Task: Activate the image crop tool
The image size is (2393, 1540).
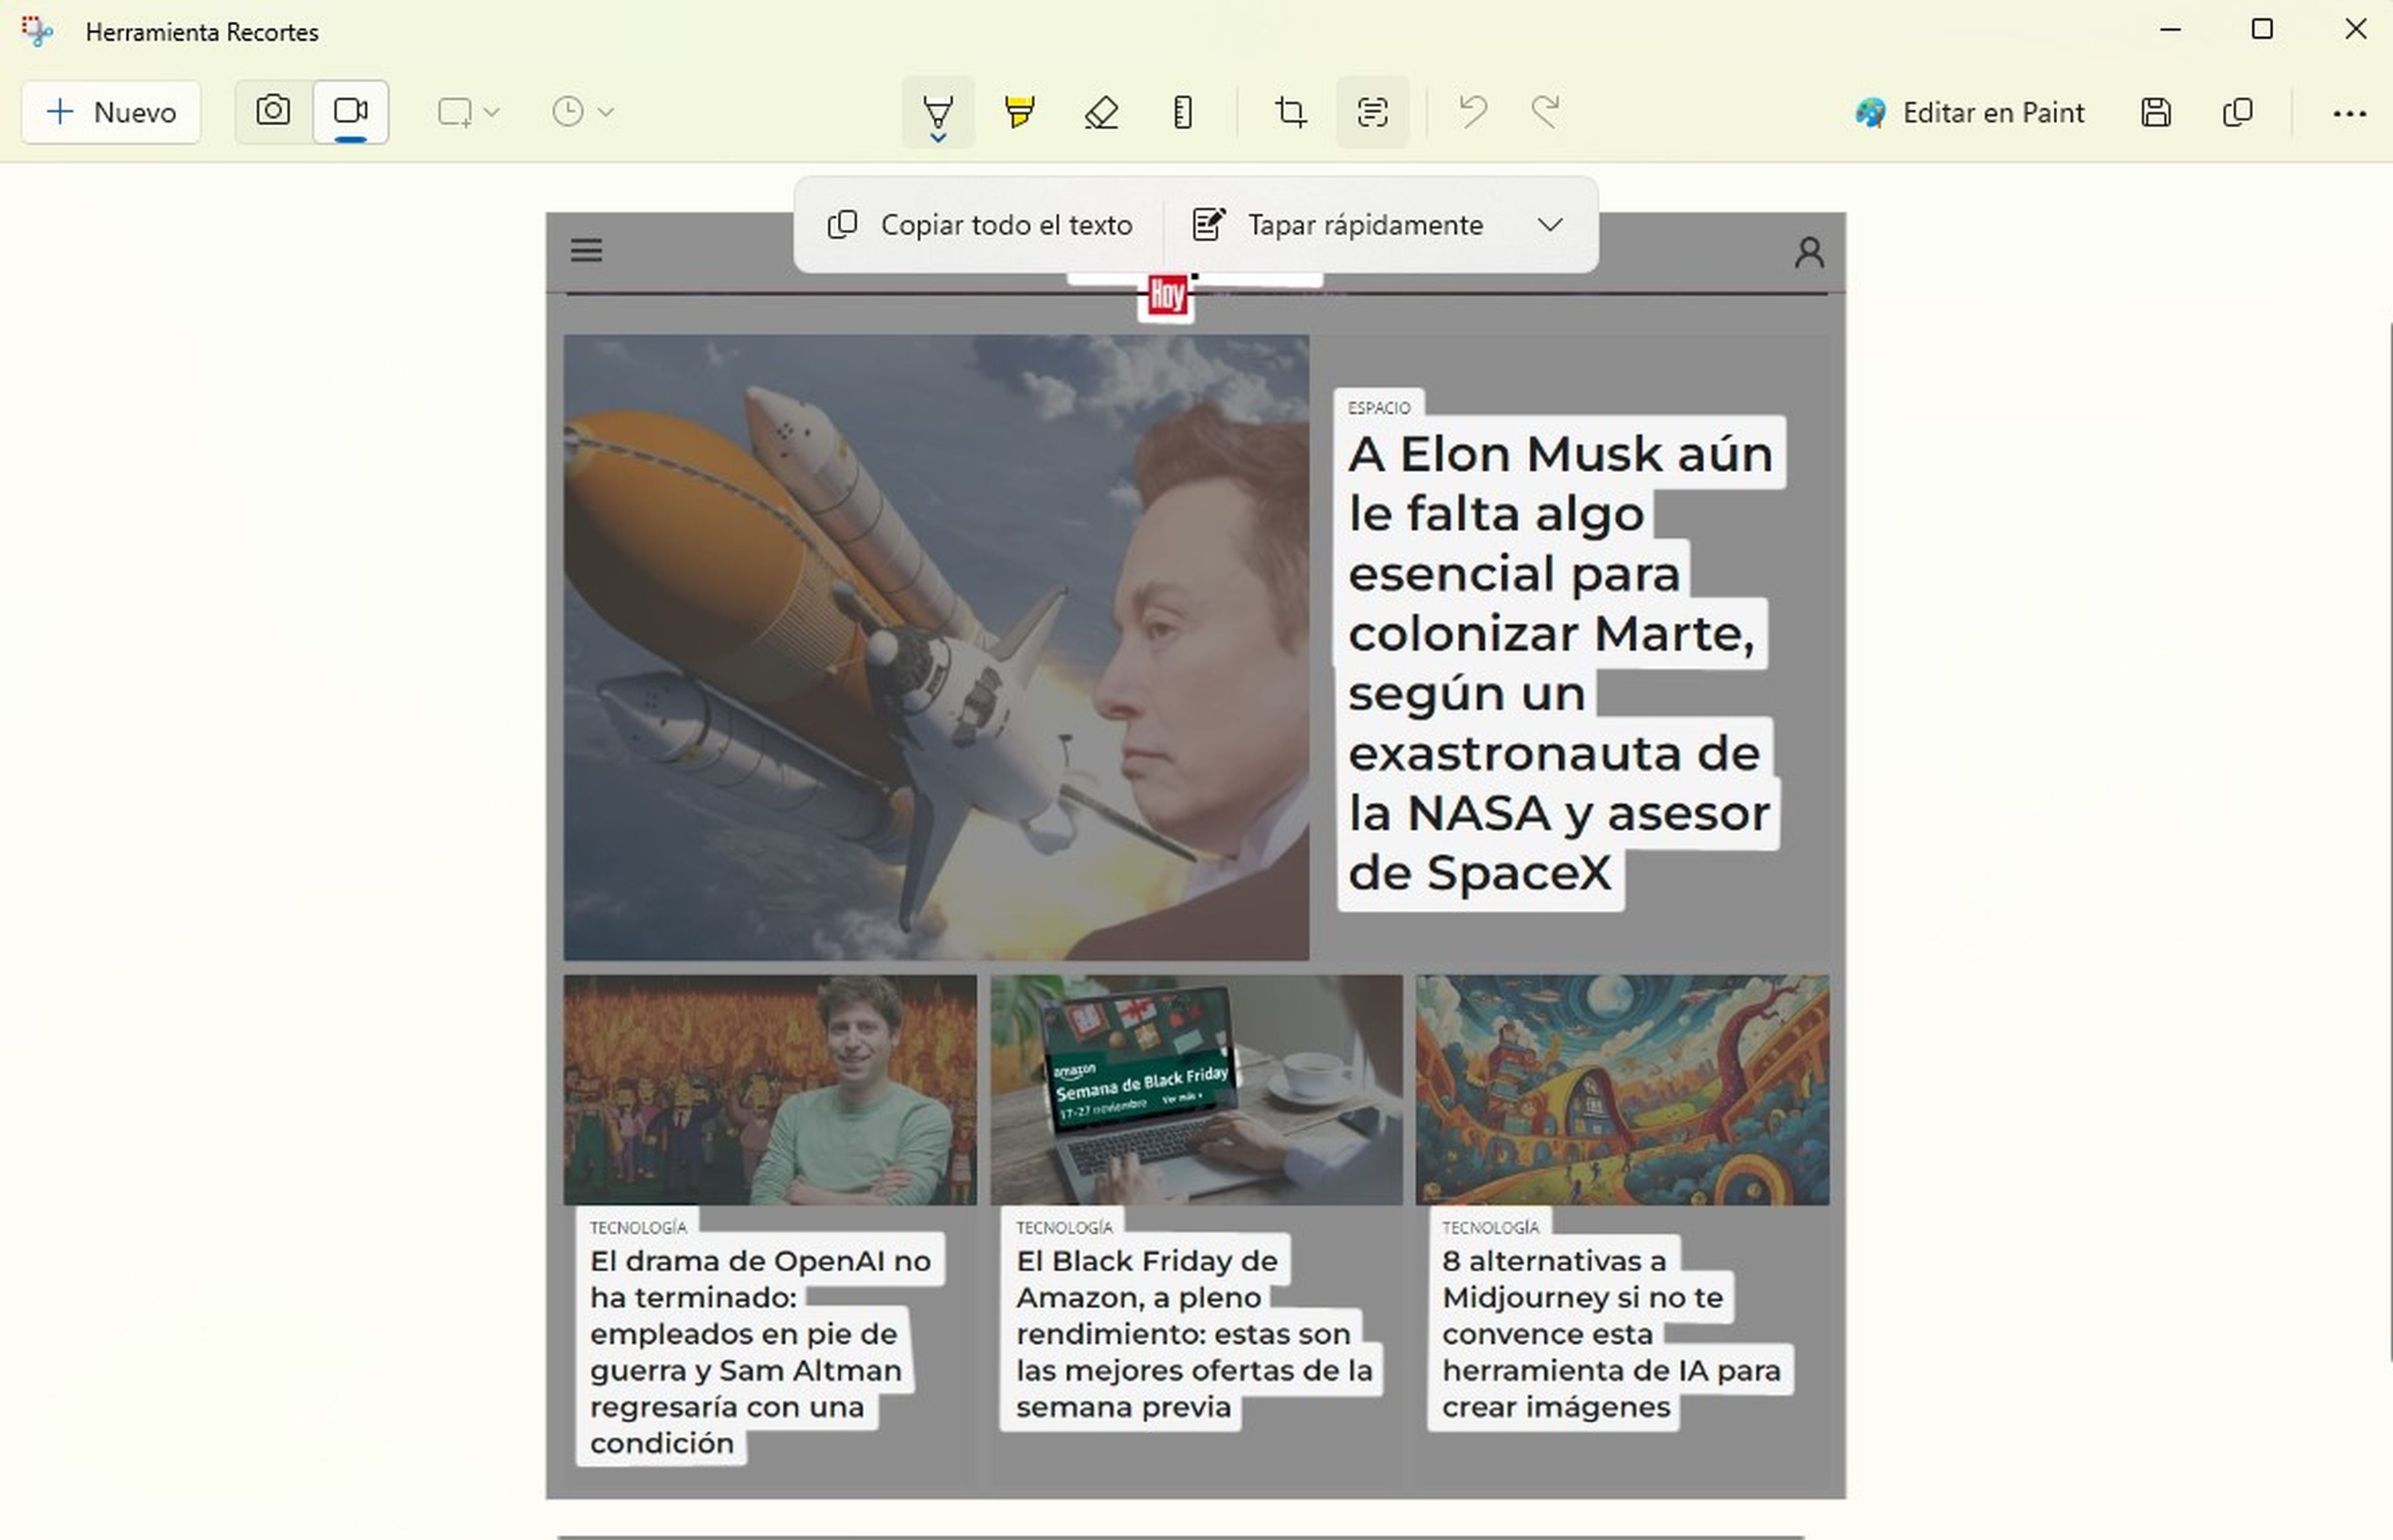Action: (x=1290, y=112)
